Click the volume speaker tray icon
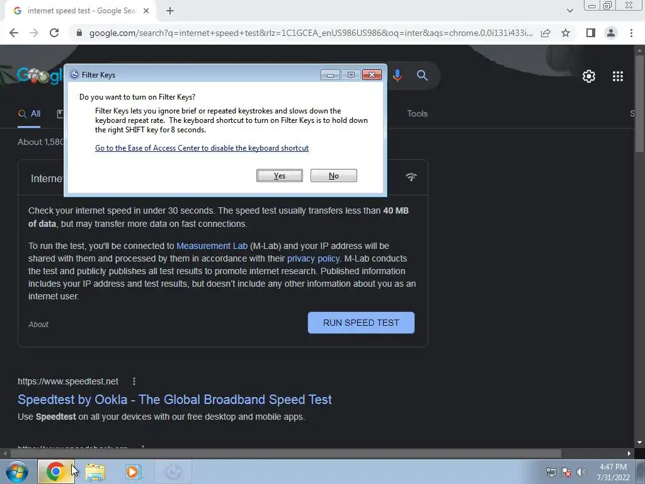 click(x=581, y=472)
